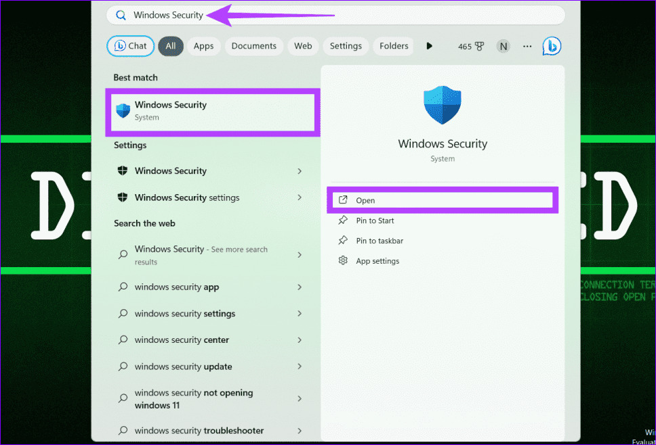Expand chevron next to Windows Security under Settings
656x445 pixels.
coord(300,171)
